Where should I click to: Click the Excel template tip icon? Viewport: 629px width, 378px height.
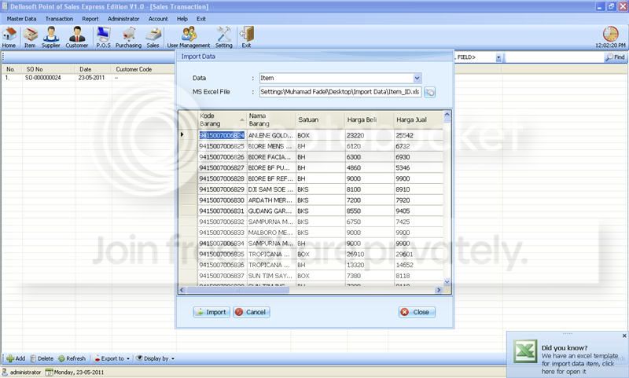[525, 350]
